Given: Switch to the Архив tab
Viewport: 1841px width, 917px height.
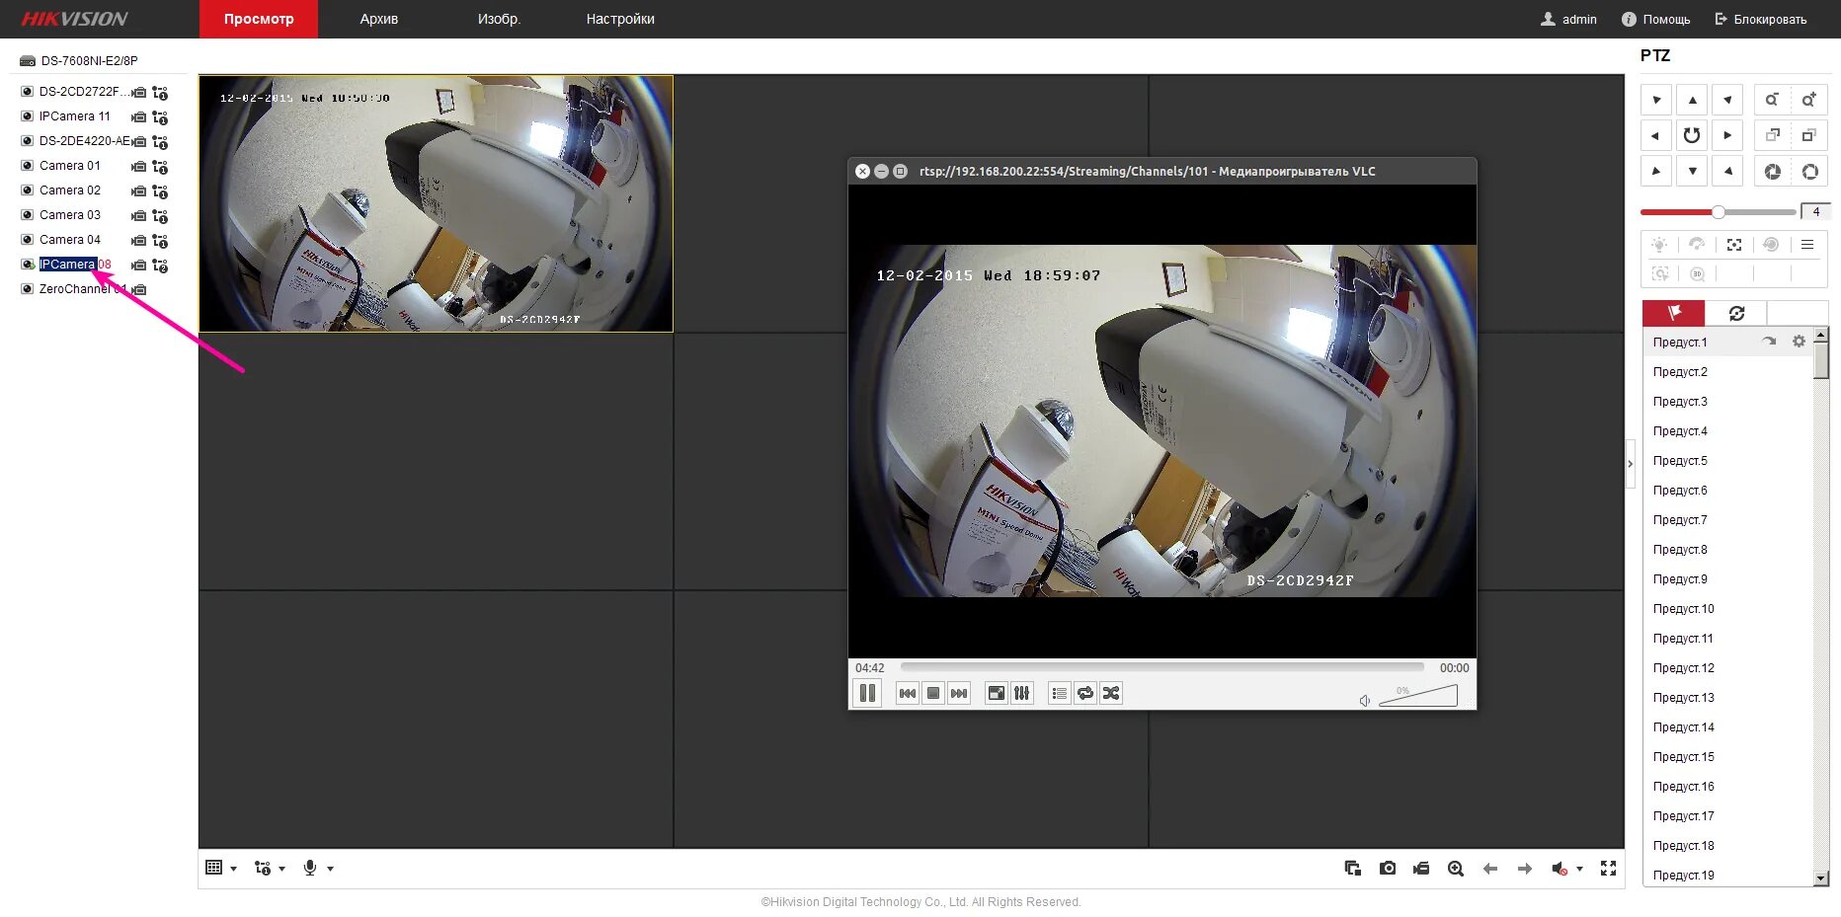Looking at the screenshot, I should (x=379, y=19).
